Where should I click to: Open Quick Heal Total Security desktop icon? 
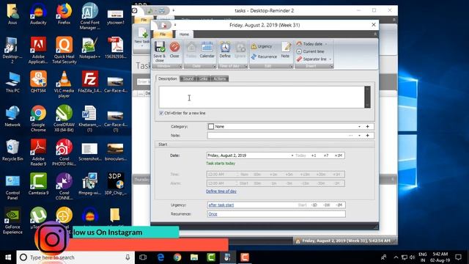pyautogui.click(x=64, y=51)
